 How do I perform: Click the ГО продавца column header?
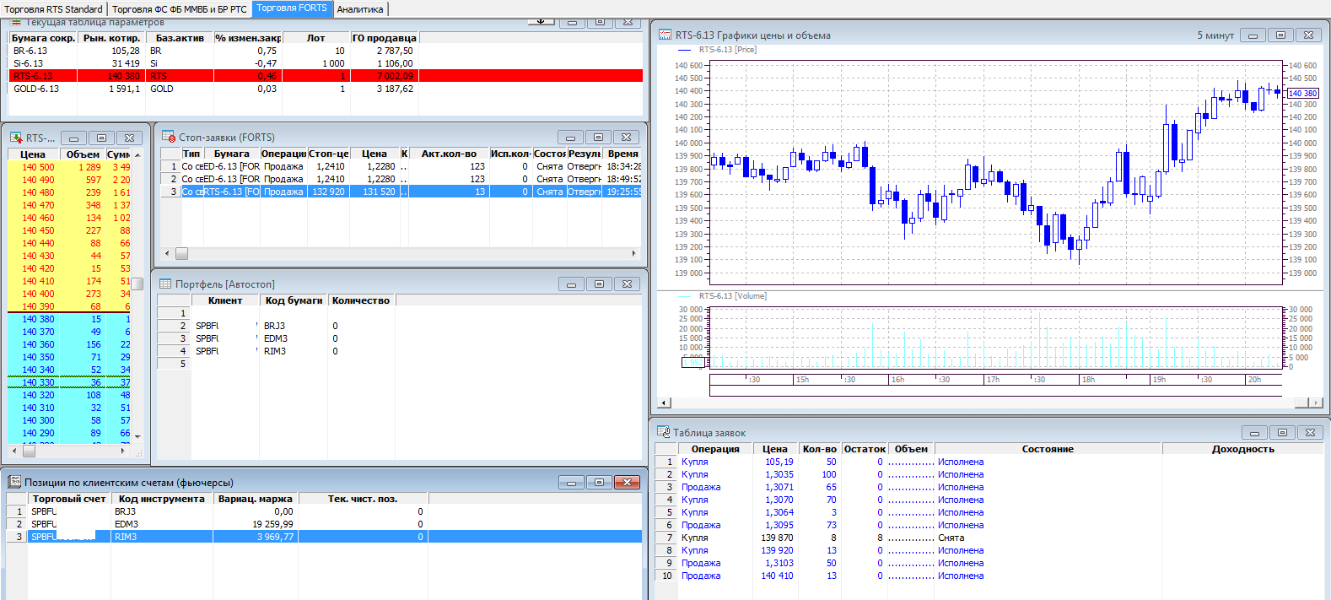point(384,38)
